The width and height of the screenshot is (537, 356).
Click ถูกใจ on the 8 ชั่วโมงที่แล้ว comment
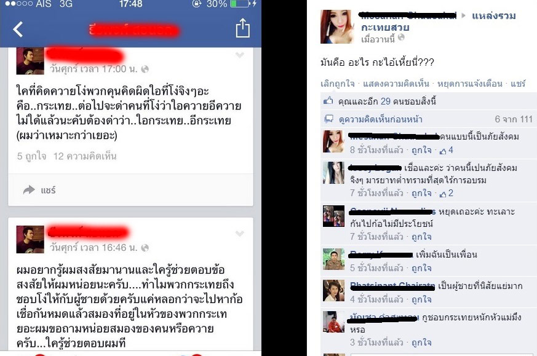click(x=421, y=150)
